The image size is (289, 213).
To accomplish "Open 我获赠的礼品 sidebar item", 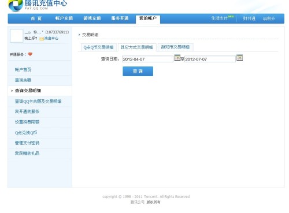I will 27,154.
